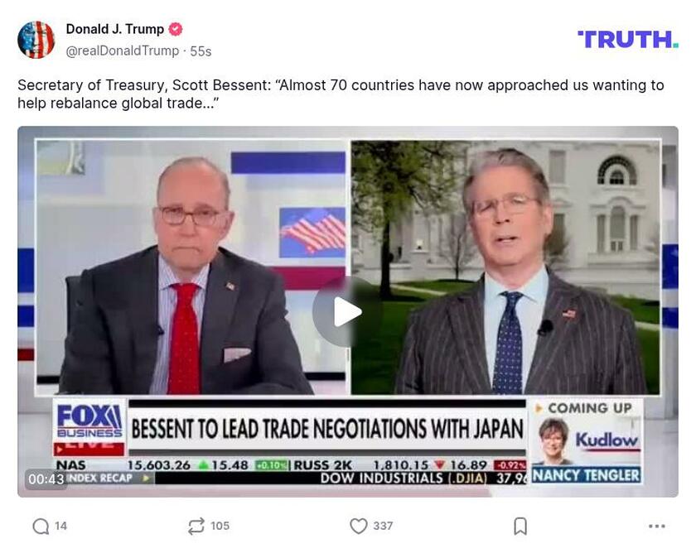Click the verified badge beside Donald J. Trump
The image size is (696, 558).
(x=176, y=29)
